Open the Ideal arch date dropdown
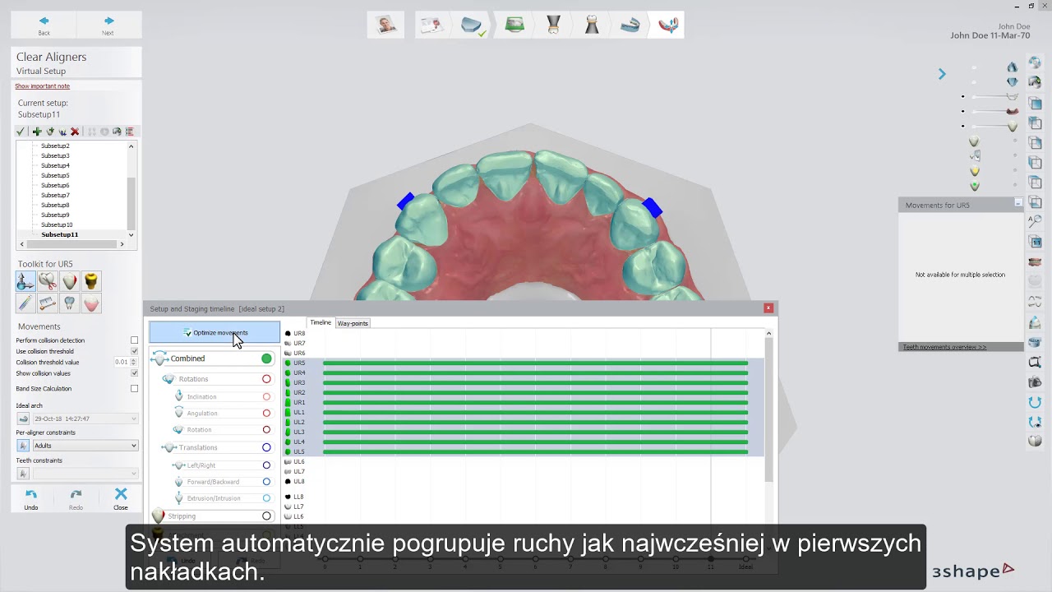Viewport: 1052px width, 592px height. [85, 419]
